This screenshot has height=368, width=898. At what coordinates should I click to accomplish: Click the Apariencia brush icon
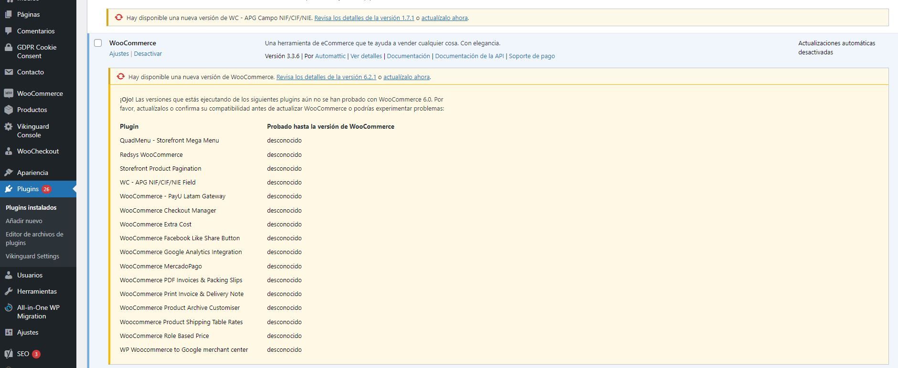click(9, 173)
